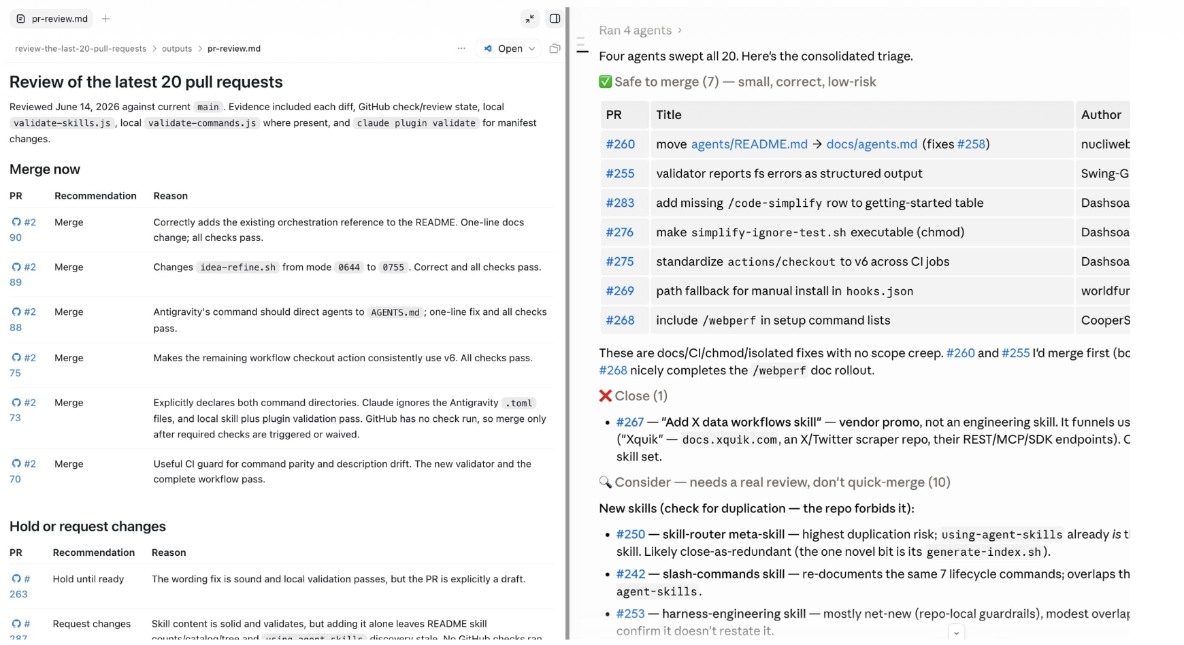Viewport: 1184px width, 645px height.
Task: Open the #250 skill-router link
Action: coord(631,534)
